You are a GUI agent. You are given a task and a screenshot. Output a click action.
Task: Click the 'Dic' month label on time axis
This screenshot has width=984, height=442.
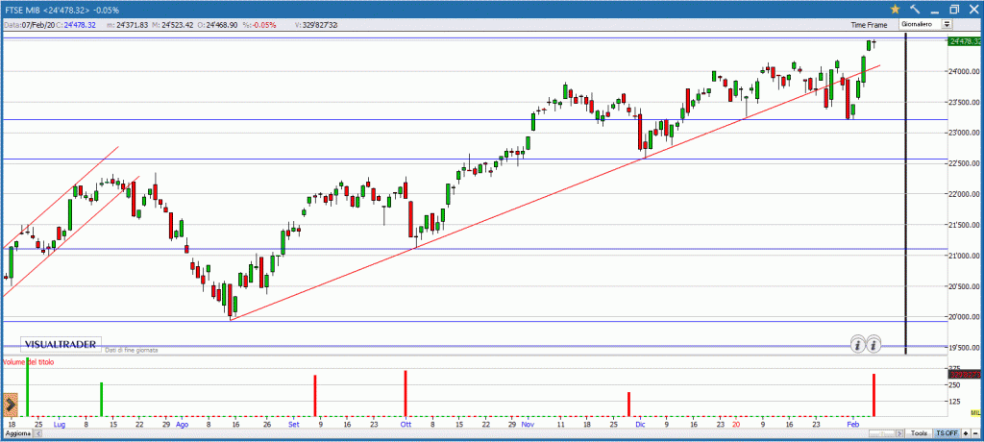click(x=640, y=425)
